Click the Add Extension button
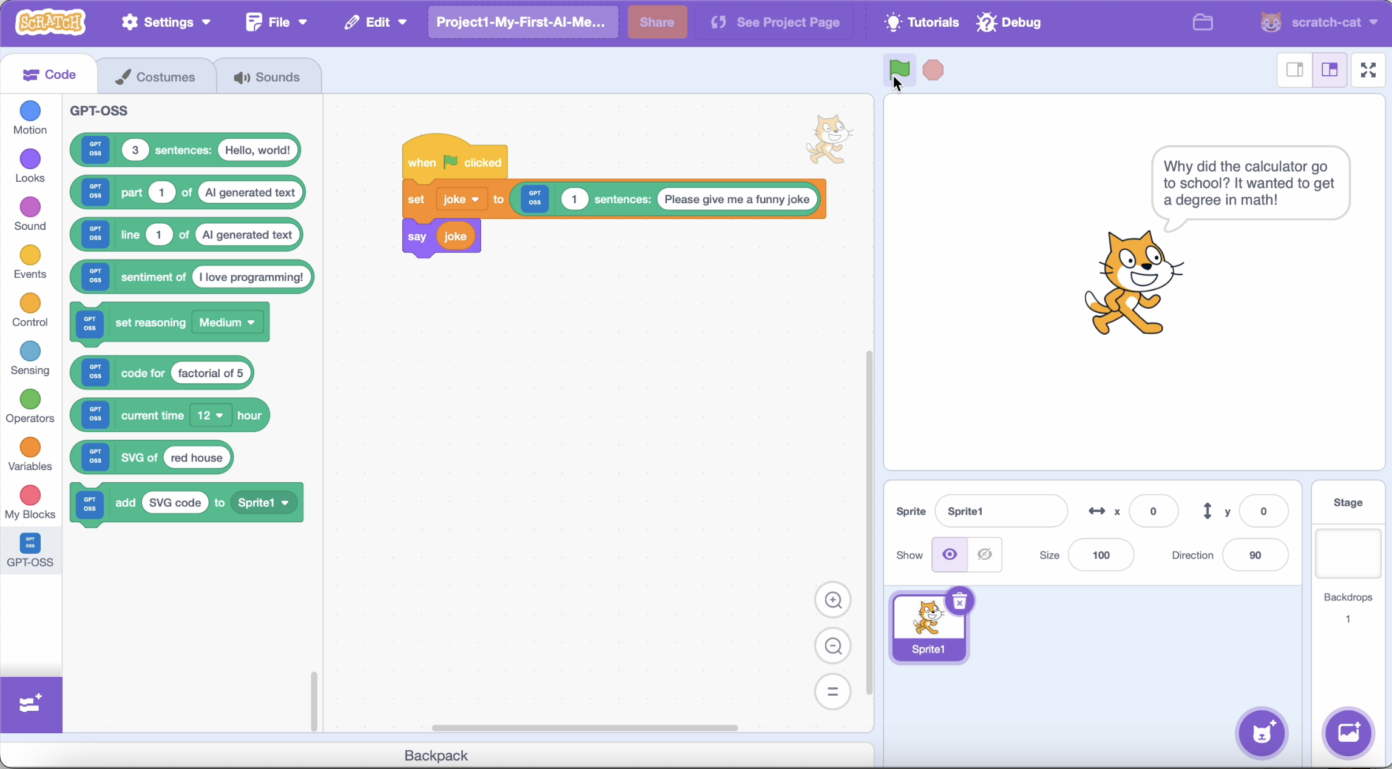The image size is (1392, 769). click(30, 704)
